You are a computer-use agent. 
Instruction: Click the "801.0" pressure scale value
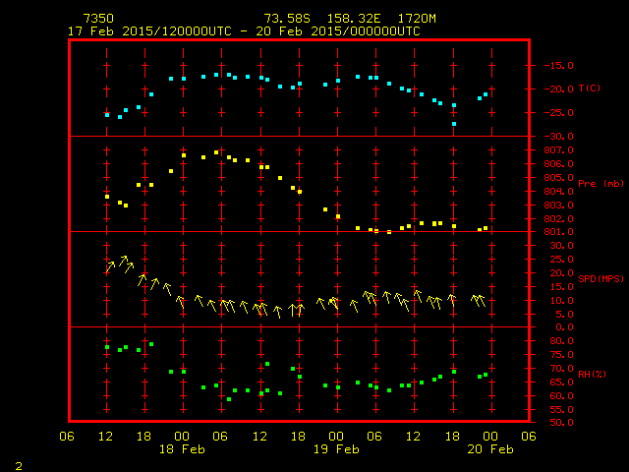[x=558, y=232]
